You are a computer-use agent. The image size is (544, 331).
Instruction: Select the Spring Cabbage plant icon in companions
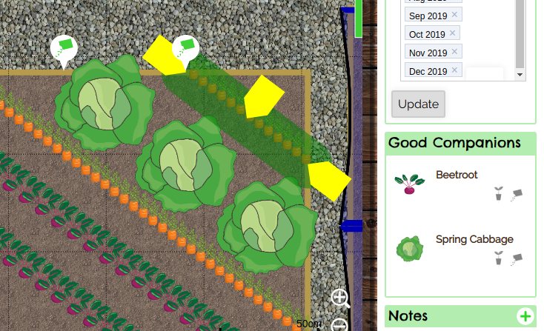410,249
